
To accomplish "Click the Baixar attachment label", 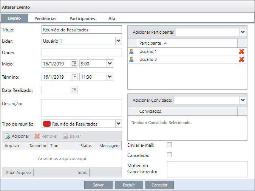I will pos(75,136).
